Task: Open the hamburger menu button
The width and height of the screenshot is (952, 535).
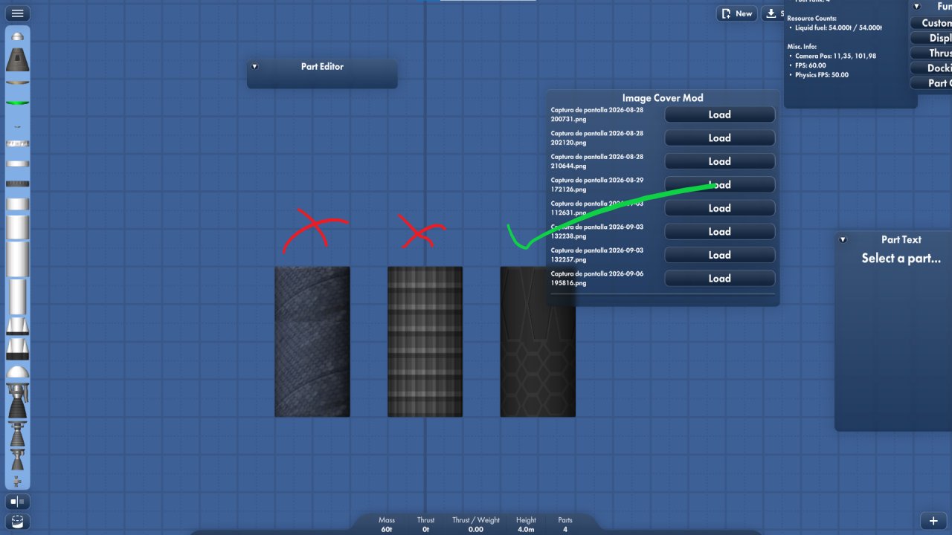Action: (18, 13)
